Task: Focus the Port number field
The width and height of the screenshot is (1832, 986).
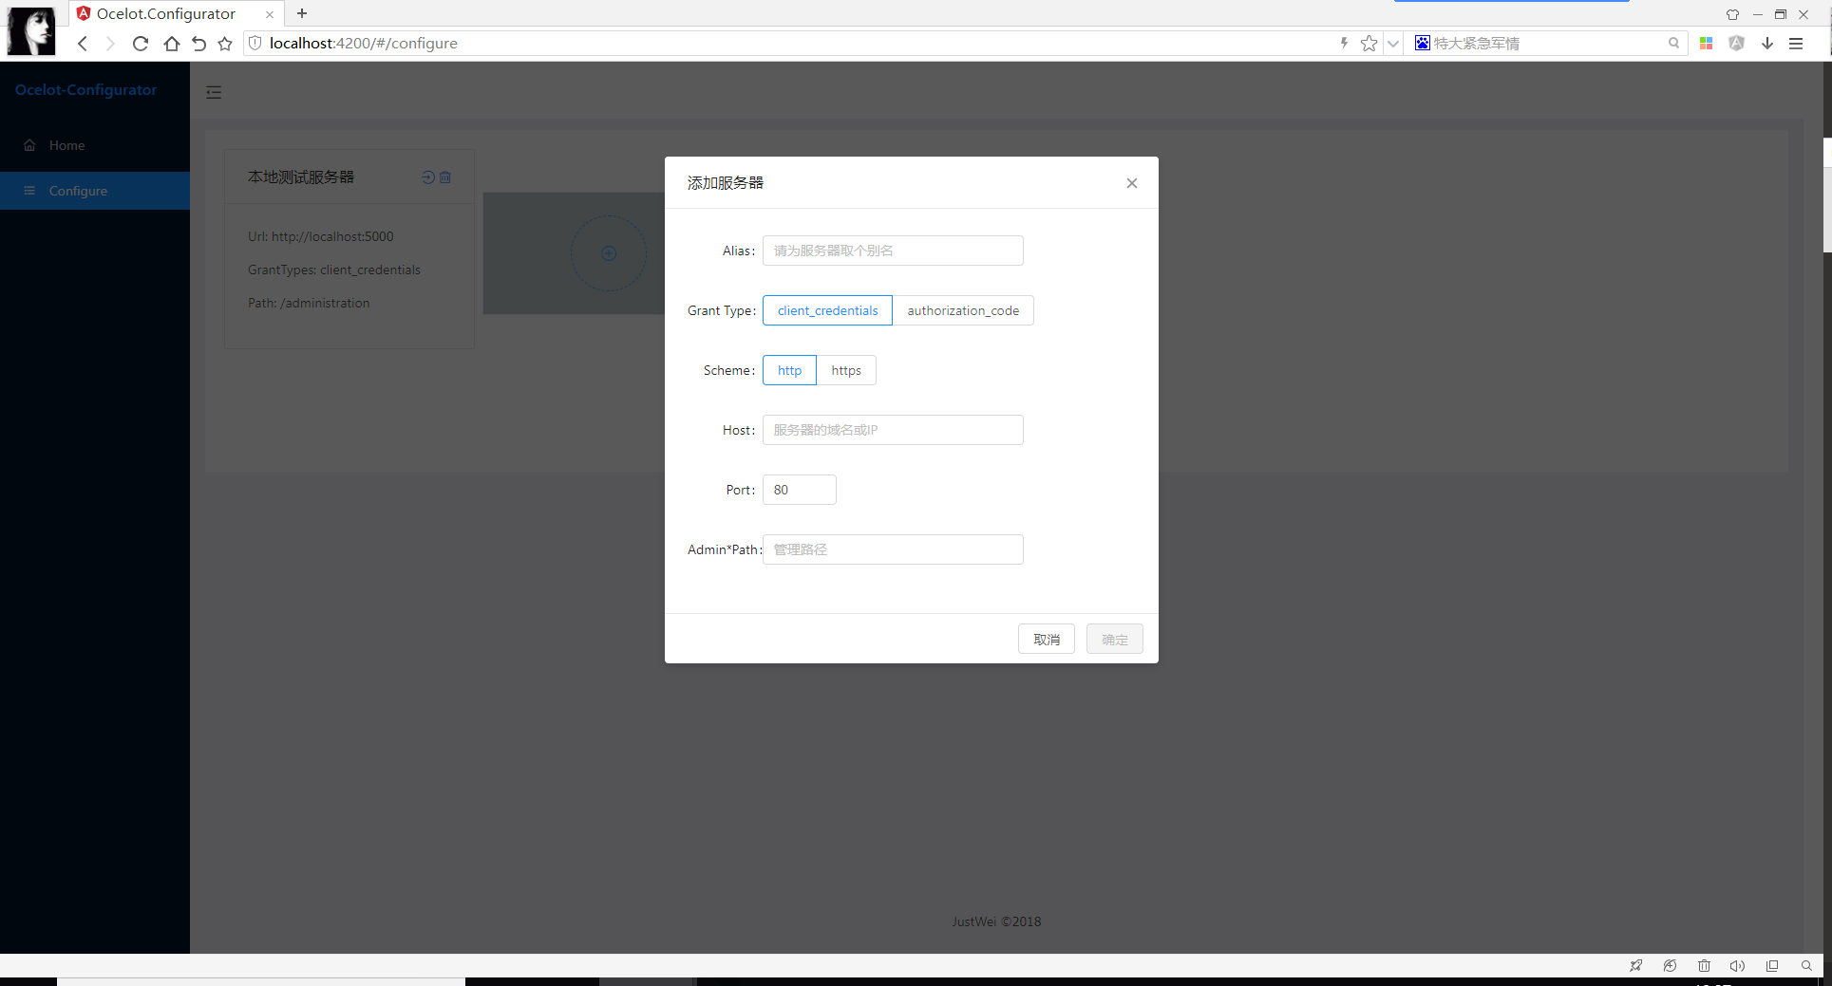Action: click(x=800, y=490)
